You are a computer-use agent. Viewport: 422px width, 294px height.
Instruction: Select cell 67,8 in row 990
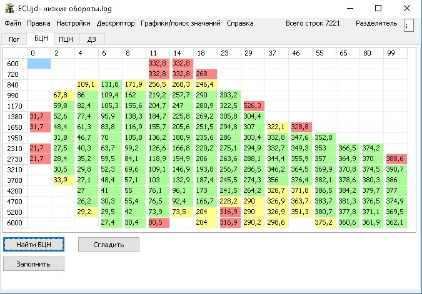(63, 95)
